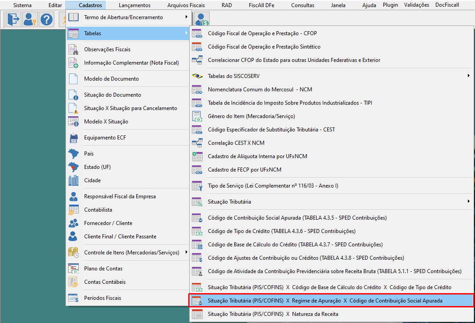Click the Períodos Fiscais calendar icon
This screenshot has width=475, height=323.
tap(73, 298)
